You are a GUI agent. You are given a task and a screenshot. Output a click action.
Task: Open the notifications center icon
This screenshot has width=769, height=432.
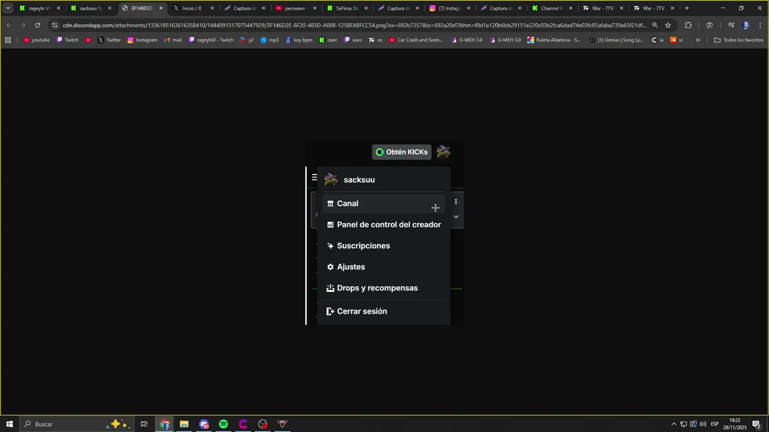coord(756,424)
